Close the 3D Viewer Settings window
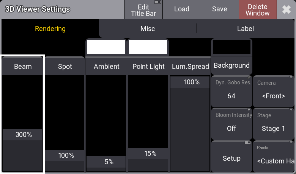 click(x=287, y=9)
